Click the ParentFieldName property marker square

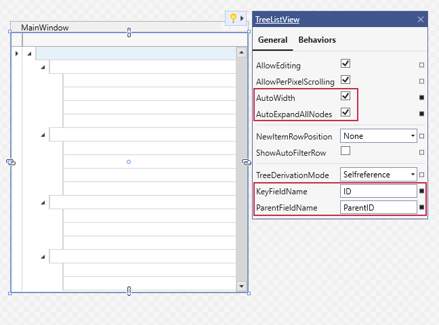click(x=421, y=207)
